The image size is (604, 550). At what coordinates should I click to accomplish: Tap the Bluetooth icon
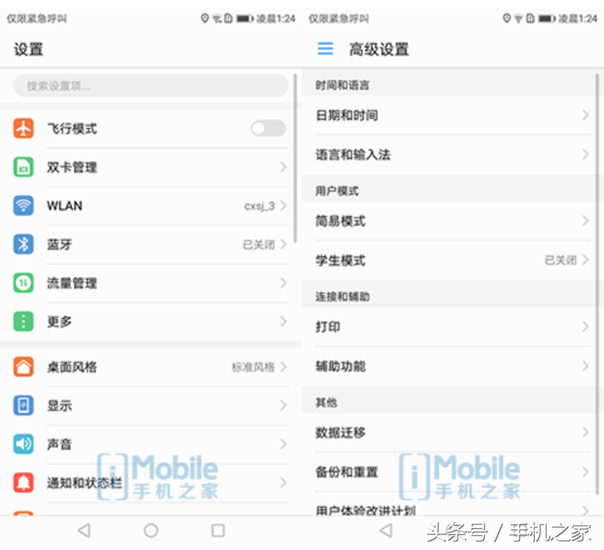pyautogui.click(x=23, y=244)
